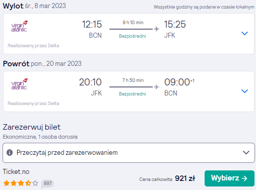Open 'Przeczytaj przed zarezerwowaniem' dropdown
Viewport: 256px width, 190px height.
tap(129, 153)
